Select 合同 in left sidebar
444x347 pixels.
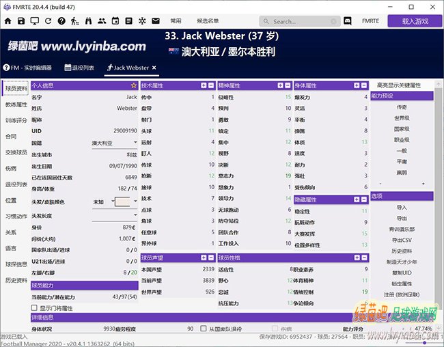click(11, 136)
